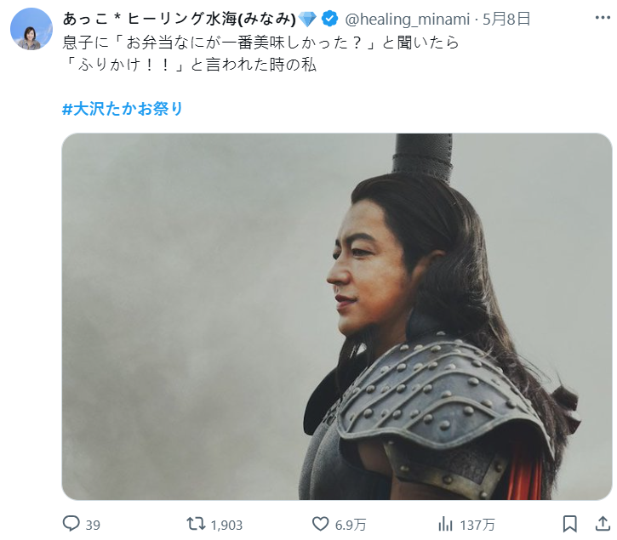Click the reply speech bubble icon
The width and height of the screenshot is (617, 540).
(x=71, y=524)
